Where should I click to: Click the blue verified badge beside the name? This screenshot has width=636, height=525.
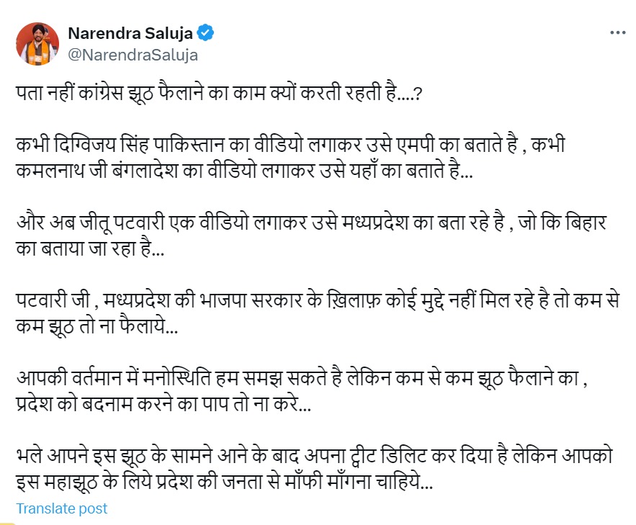tap(206, 33)
